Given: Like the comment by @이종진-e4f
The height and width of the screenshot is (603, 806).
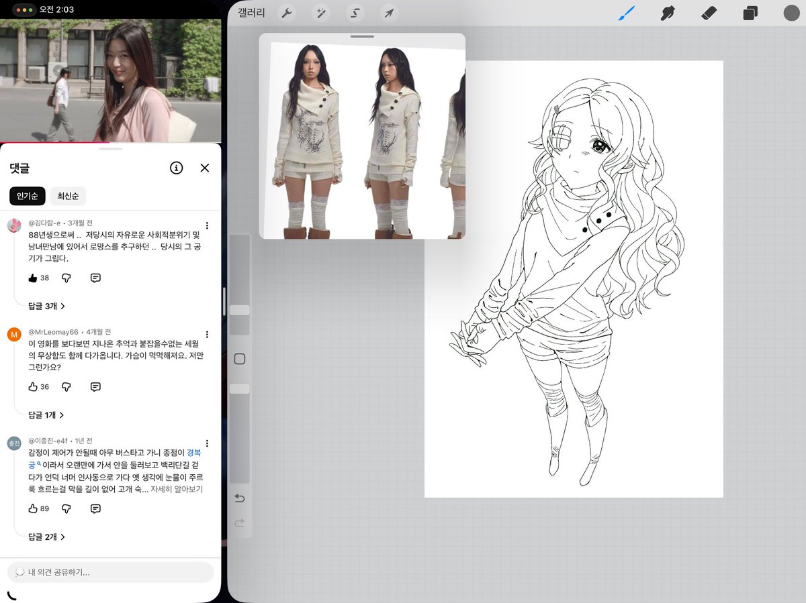Looking at the screenshot, I should tap(33, 508).
